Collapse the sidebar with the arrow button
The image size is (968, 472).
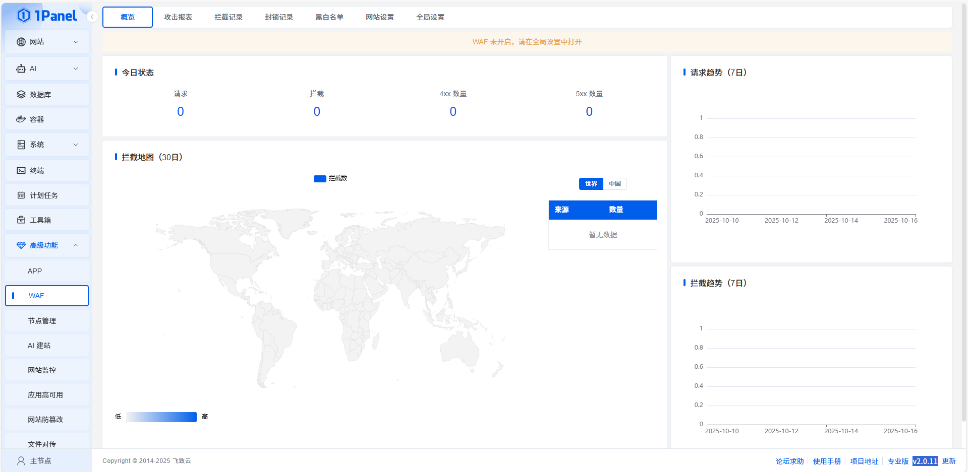[x=92, y=17]
